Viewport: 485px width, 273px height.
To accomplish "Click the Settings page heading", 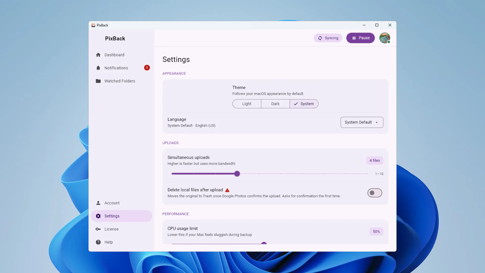I will point(176,59).
